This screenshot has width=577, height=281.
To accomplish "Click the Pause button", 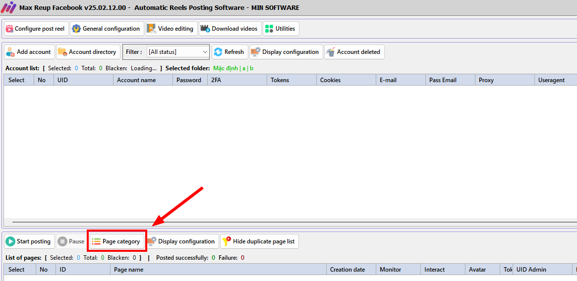I will (x=72, y=241).
